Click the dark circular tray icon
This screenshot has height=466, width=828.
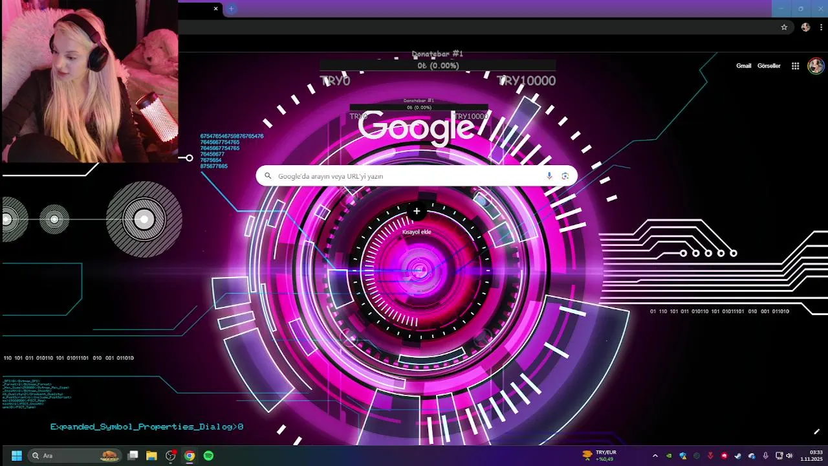[697, 456]
